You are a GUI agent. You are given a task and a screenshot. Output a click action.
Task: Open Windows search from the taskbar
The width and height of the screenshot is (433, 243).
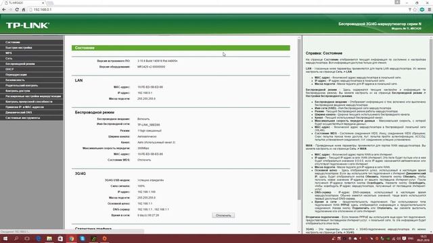click(x=16, y=238)
